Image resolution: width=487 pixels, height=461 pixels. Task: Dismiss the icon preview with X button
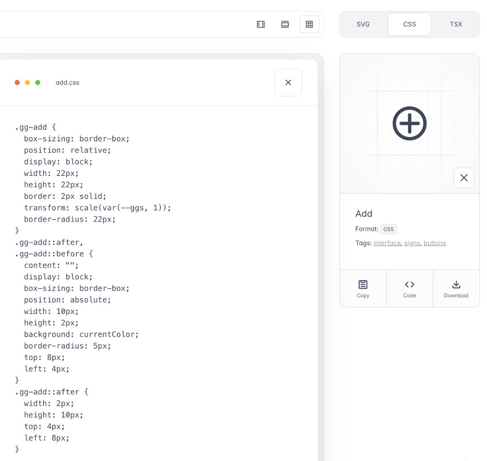point(464,177)
